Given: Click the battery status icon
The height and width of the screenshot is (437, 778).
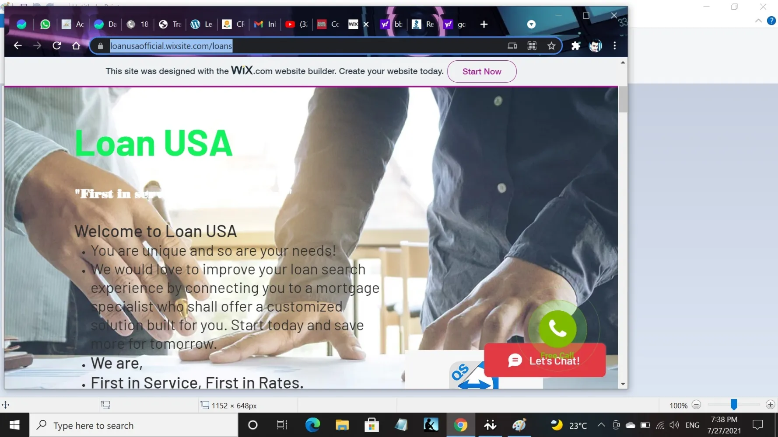Looking at the screenshot, I should coord(645,425).
